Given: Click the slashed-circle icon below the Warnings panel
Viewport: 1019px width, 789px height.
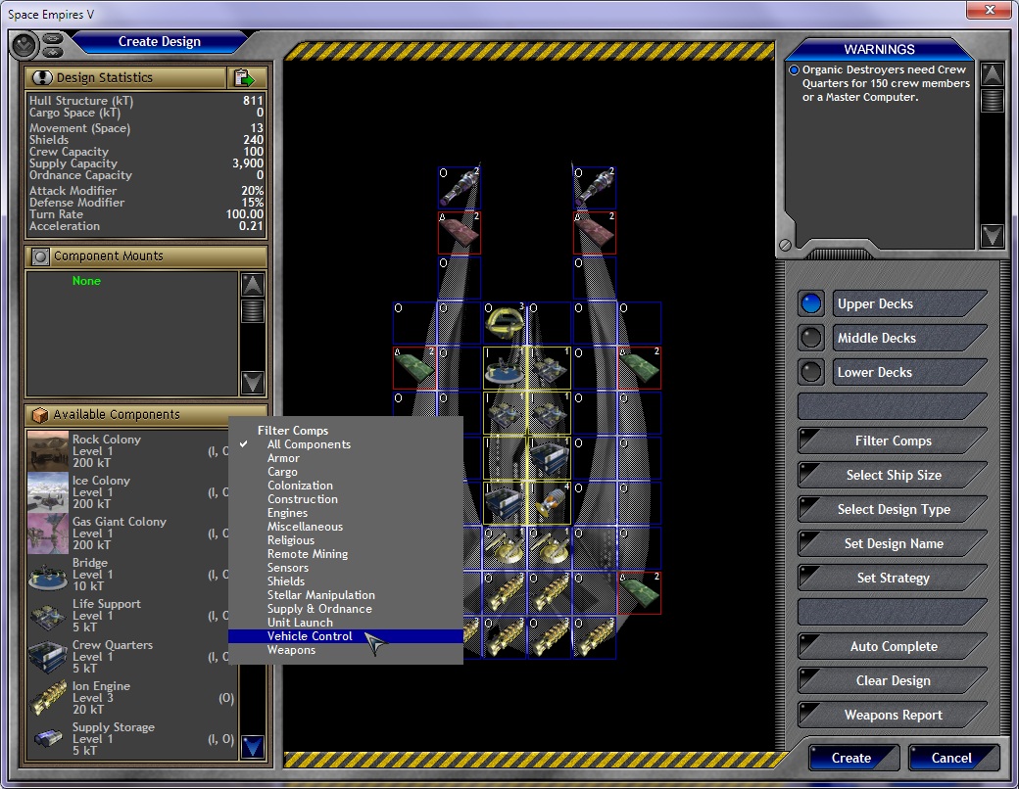Looking at the screenshot, I should coord(785,245).
